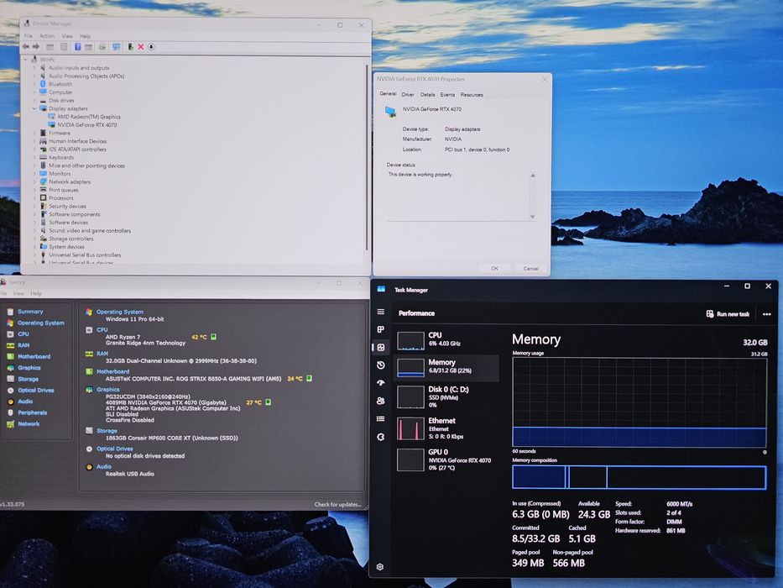
Task: Switch to Resources tab in RTX 4070 Properties
Action: point(472,94)
